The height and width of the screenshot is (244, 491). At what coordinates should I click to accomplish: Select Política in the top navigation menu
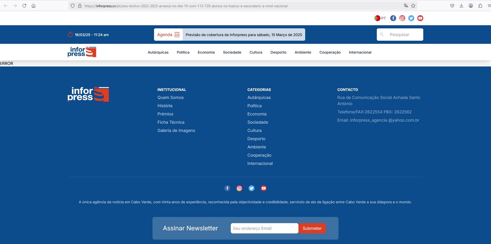coord(183,52)
